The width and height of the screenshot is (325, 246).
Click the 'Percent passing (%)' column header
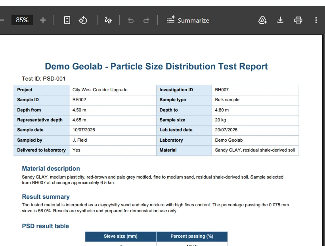click(x=192, y=236)
